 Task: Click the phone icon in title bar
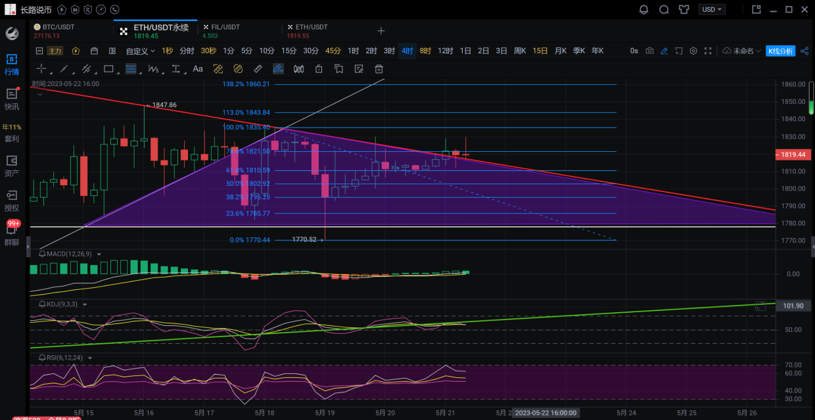tap(115, 10)
